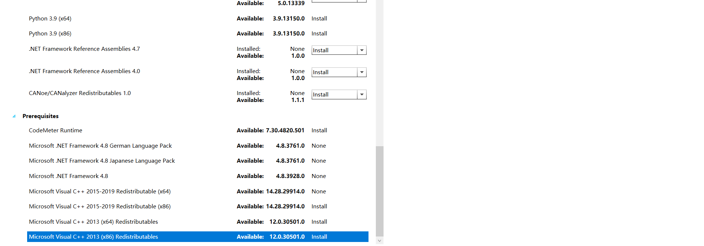This screenshot has height=246, width=704.
Task: Click the Prerequisites heading
Action: tap(40, 116)
